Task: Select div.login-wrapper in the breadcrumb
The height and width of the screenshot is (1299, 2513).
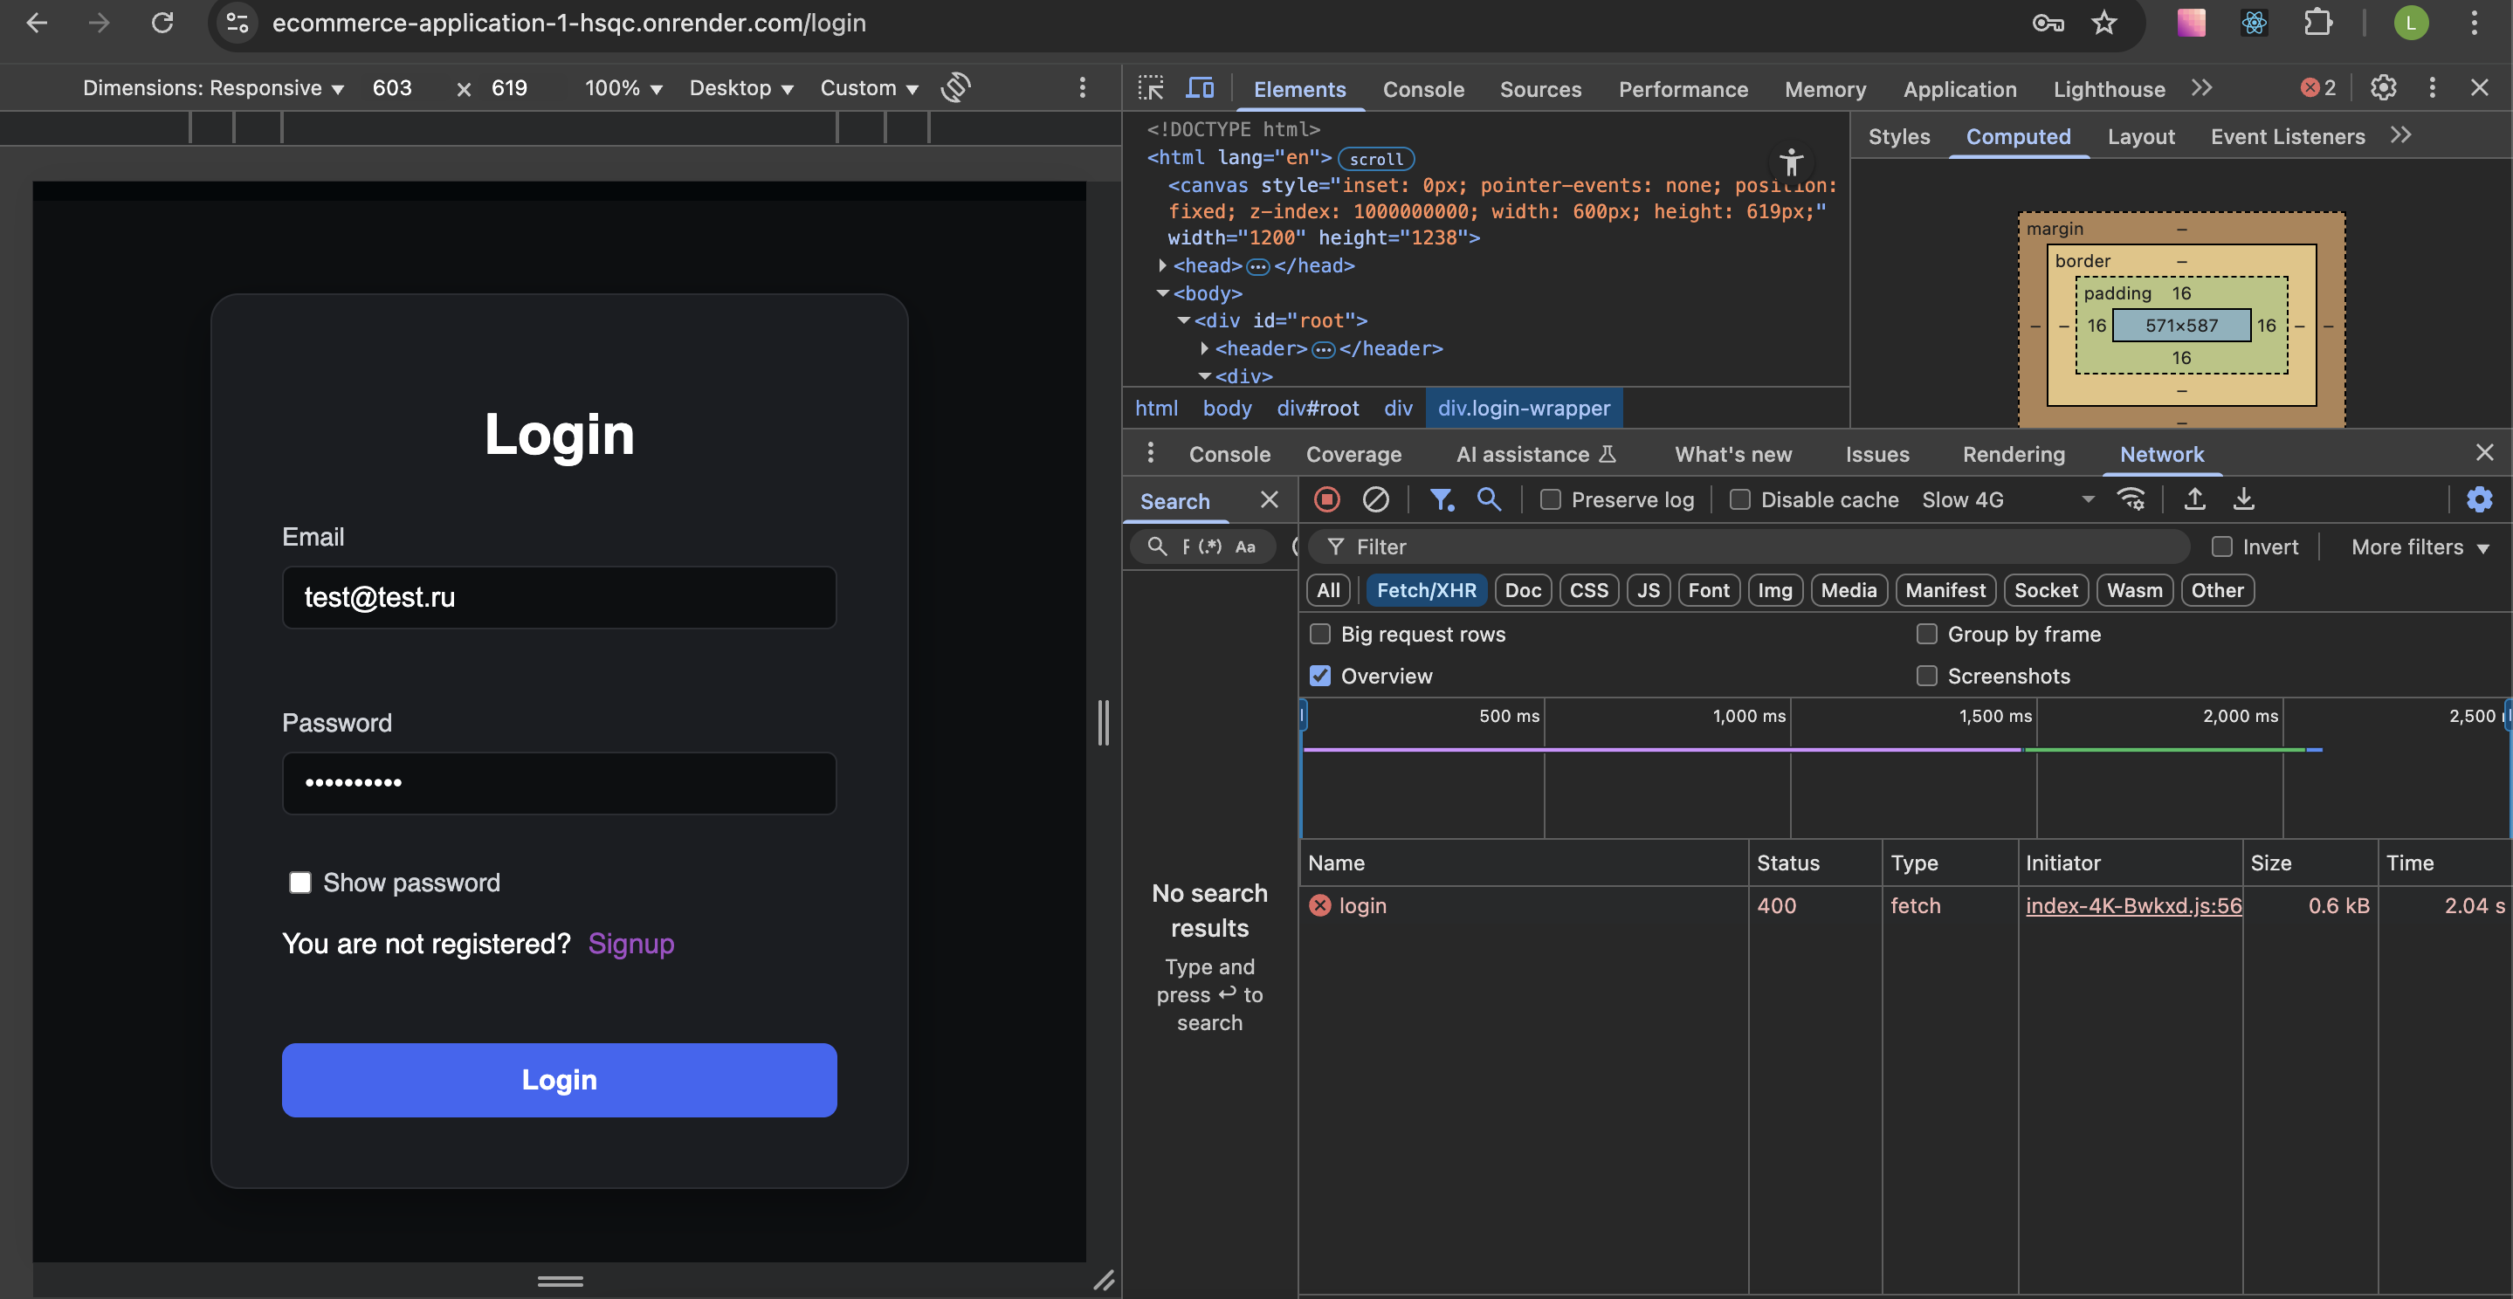Action: point(1524,408)
